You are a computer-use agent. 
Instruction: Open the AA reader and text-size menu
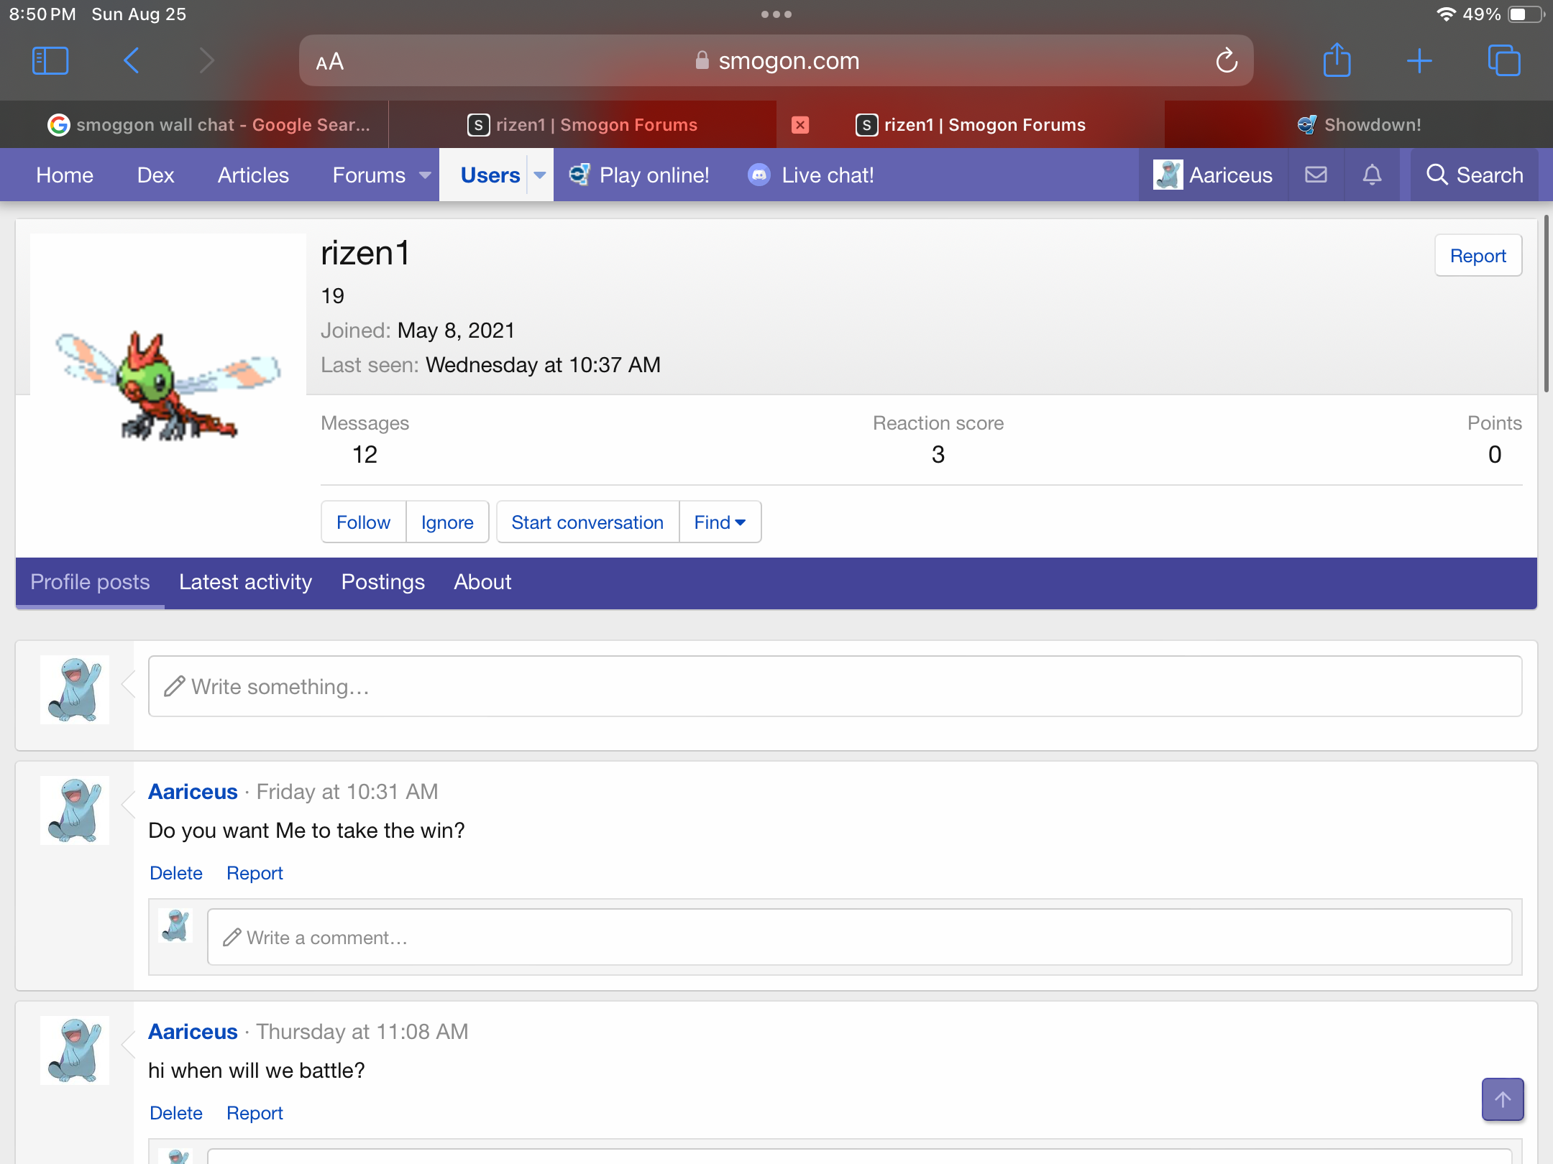pyautogui.click(x=330, y=62)
